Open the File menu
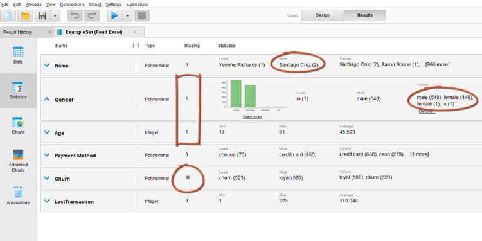 click(5, 4)
